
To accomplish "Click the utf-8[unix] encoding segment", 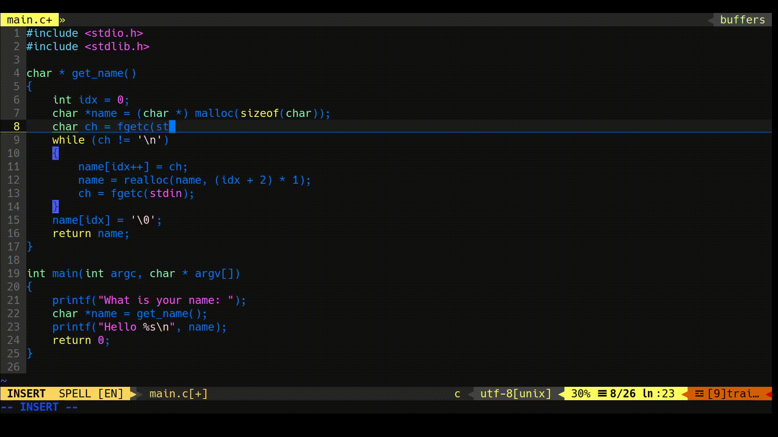I will click(515, 393).
